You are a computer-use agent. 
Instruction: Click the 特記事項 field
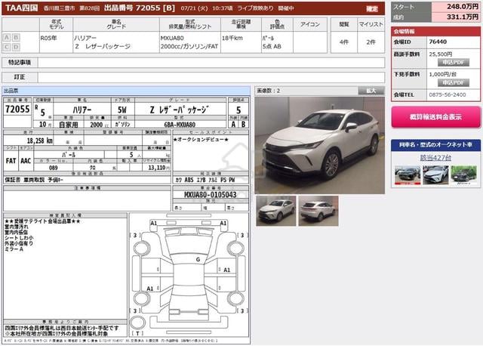(211, 63)
